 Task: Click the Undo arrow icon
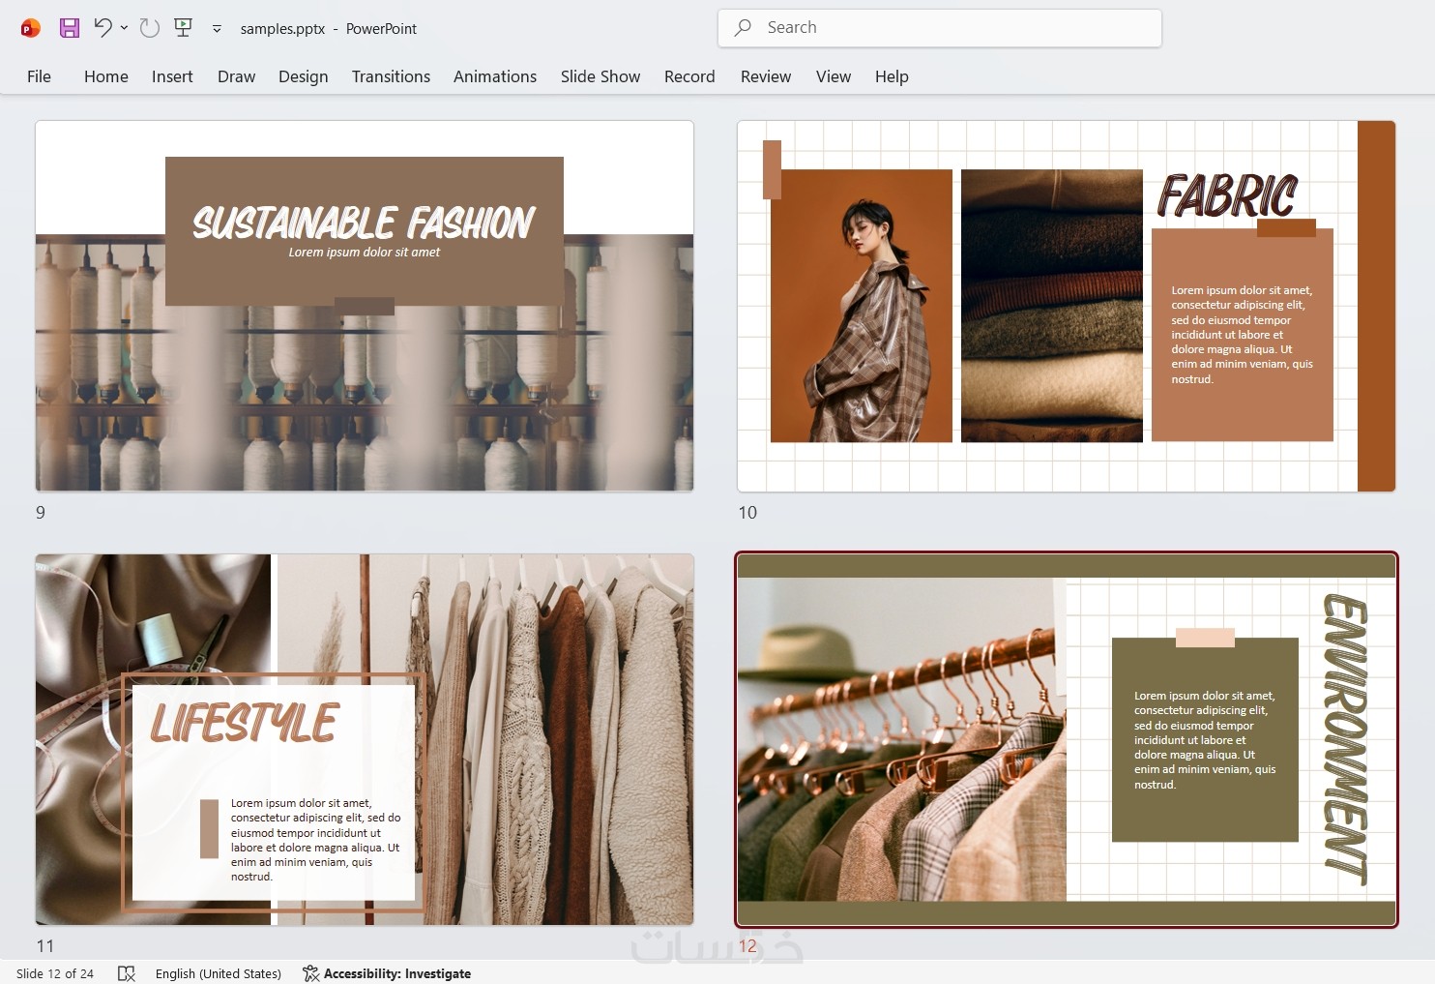pos(102,28)
